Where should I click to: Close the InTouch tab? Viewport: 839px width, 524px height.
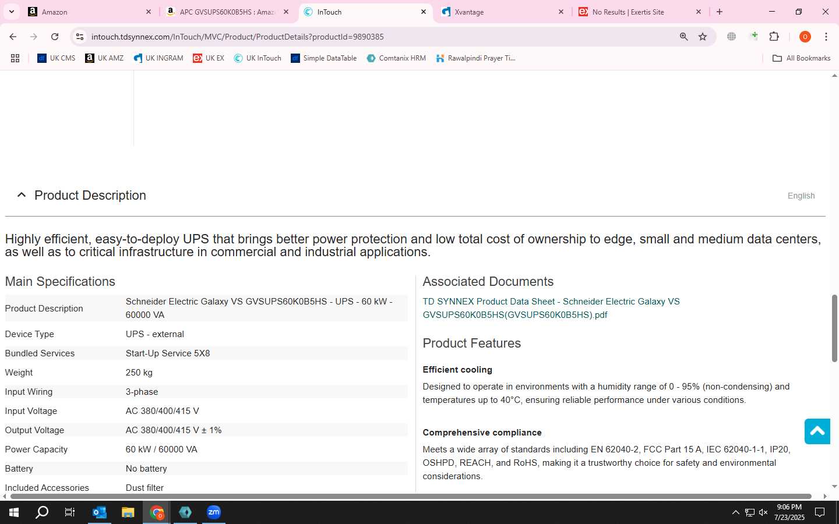coord(424,12)
